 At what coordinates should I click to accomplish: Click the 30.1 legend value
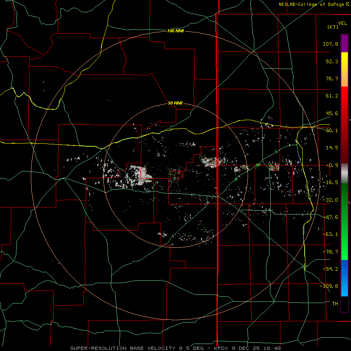click(332, 131)
